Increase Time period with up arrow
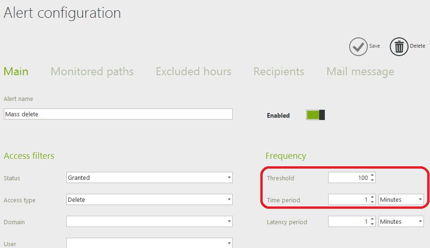The image size is (430, 248). tap(372, 197)
